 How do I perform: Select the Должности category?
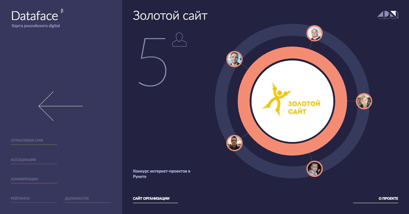point(88,199)
